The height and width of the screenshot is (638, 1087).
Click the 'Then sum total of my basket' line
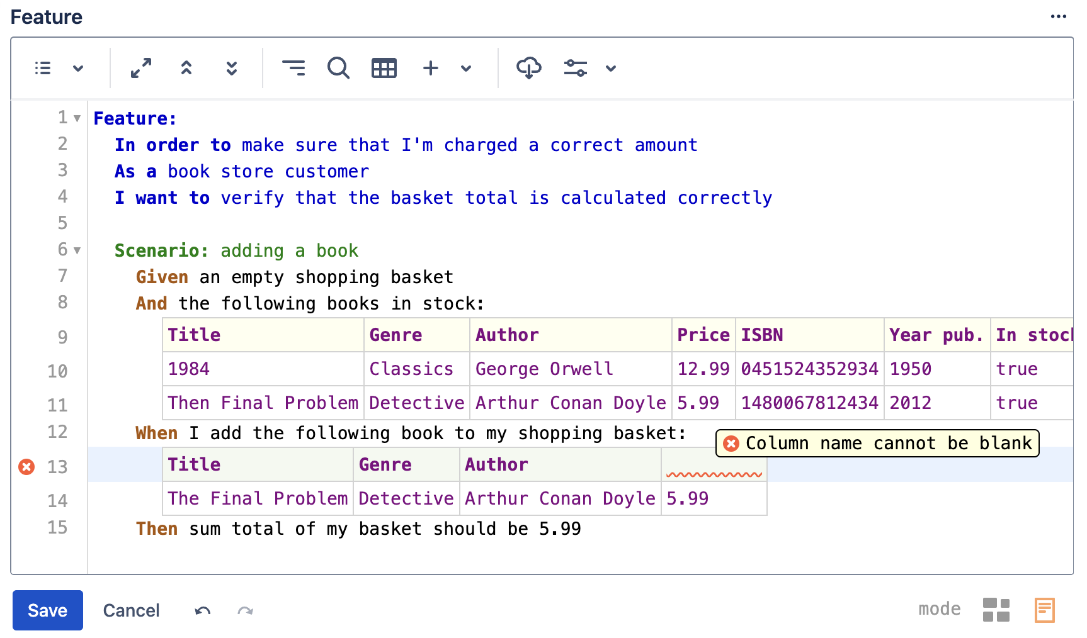click(x=358, y=529)
